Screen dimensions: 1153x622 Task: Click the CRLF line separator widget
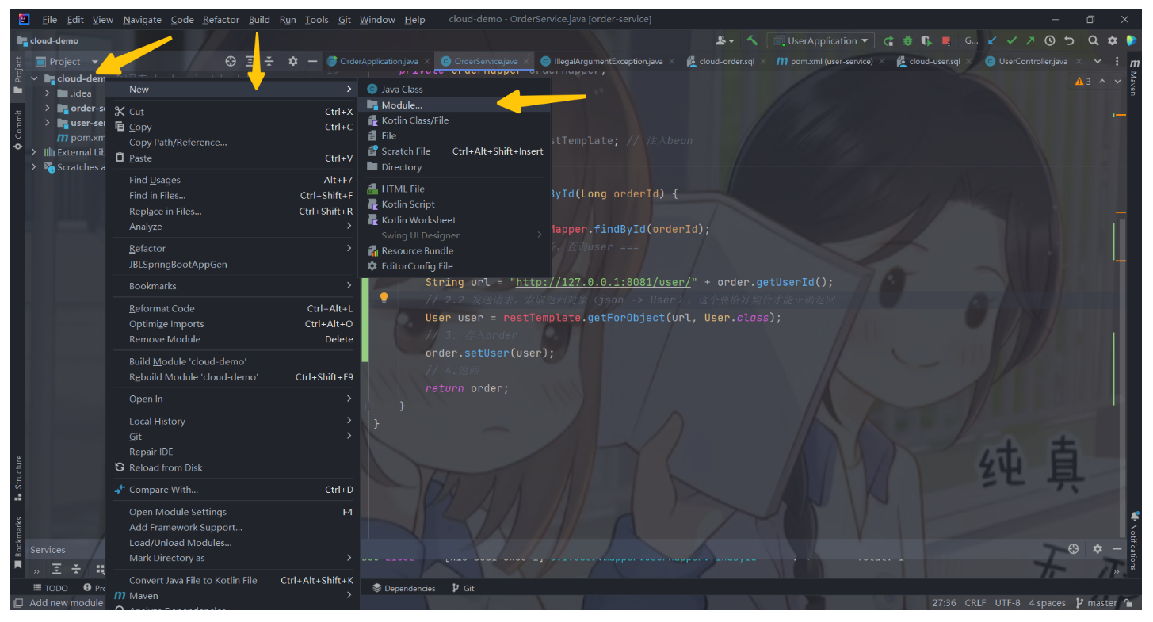pyautogui.click(x=975, y=603)
